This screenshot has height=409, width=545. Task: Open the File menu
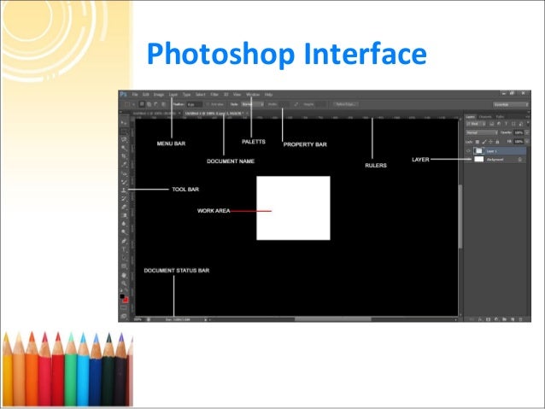135,95
